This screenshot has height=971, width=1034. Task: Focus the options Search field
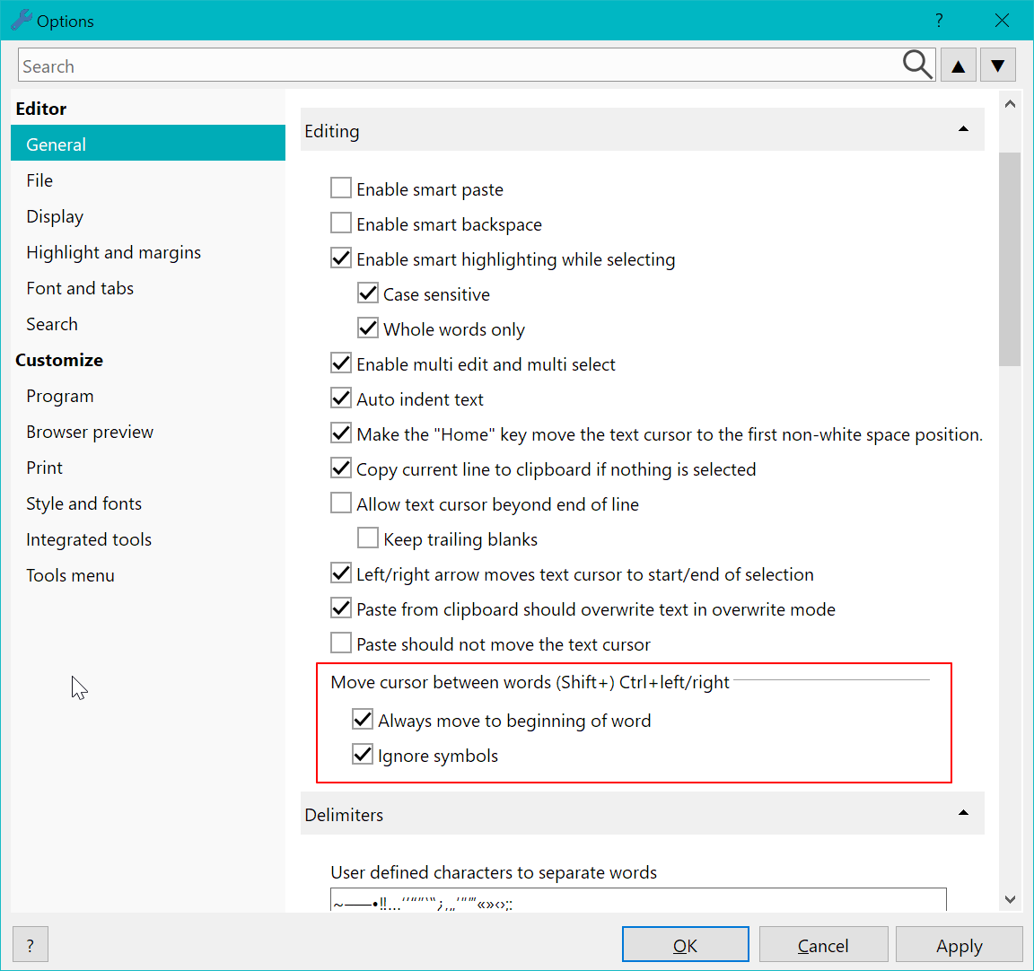coord(458,66)
